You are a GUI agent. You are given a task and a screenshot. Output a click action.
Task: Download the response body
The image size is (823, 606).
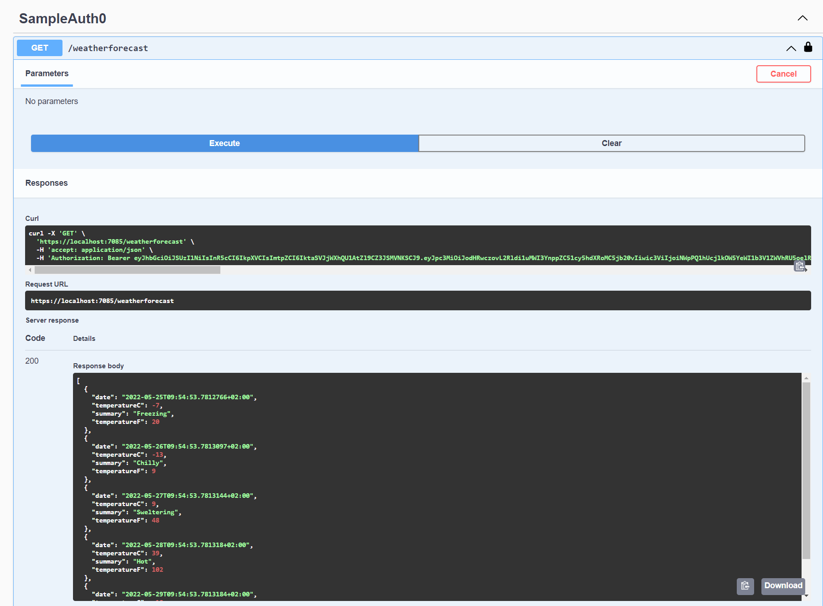[x=783, y=586]
